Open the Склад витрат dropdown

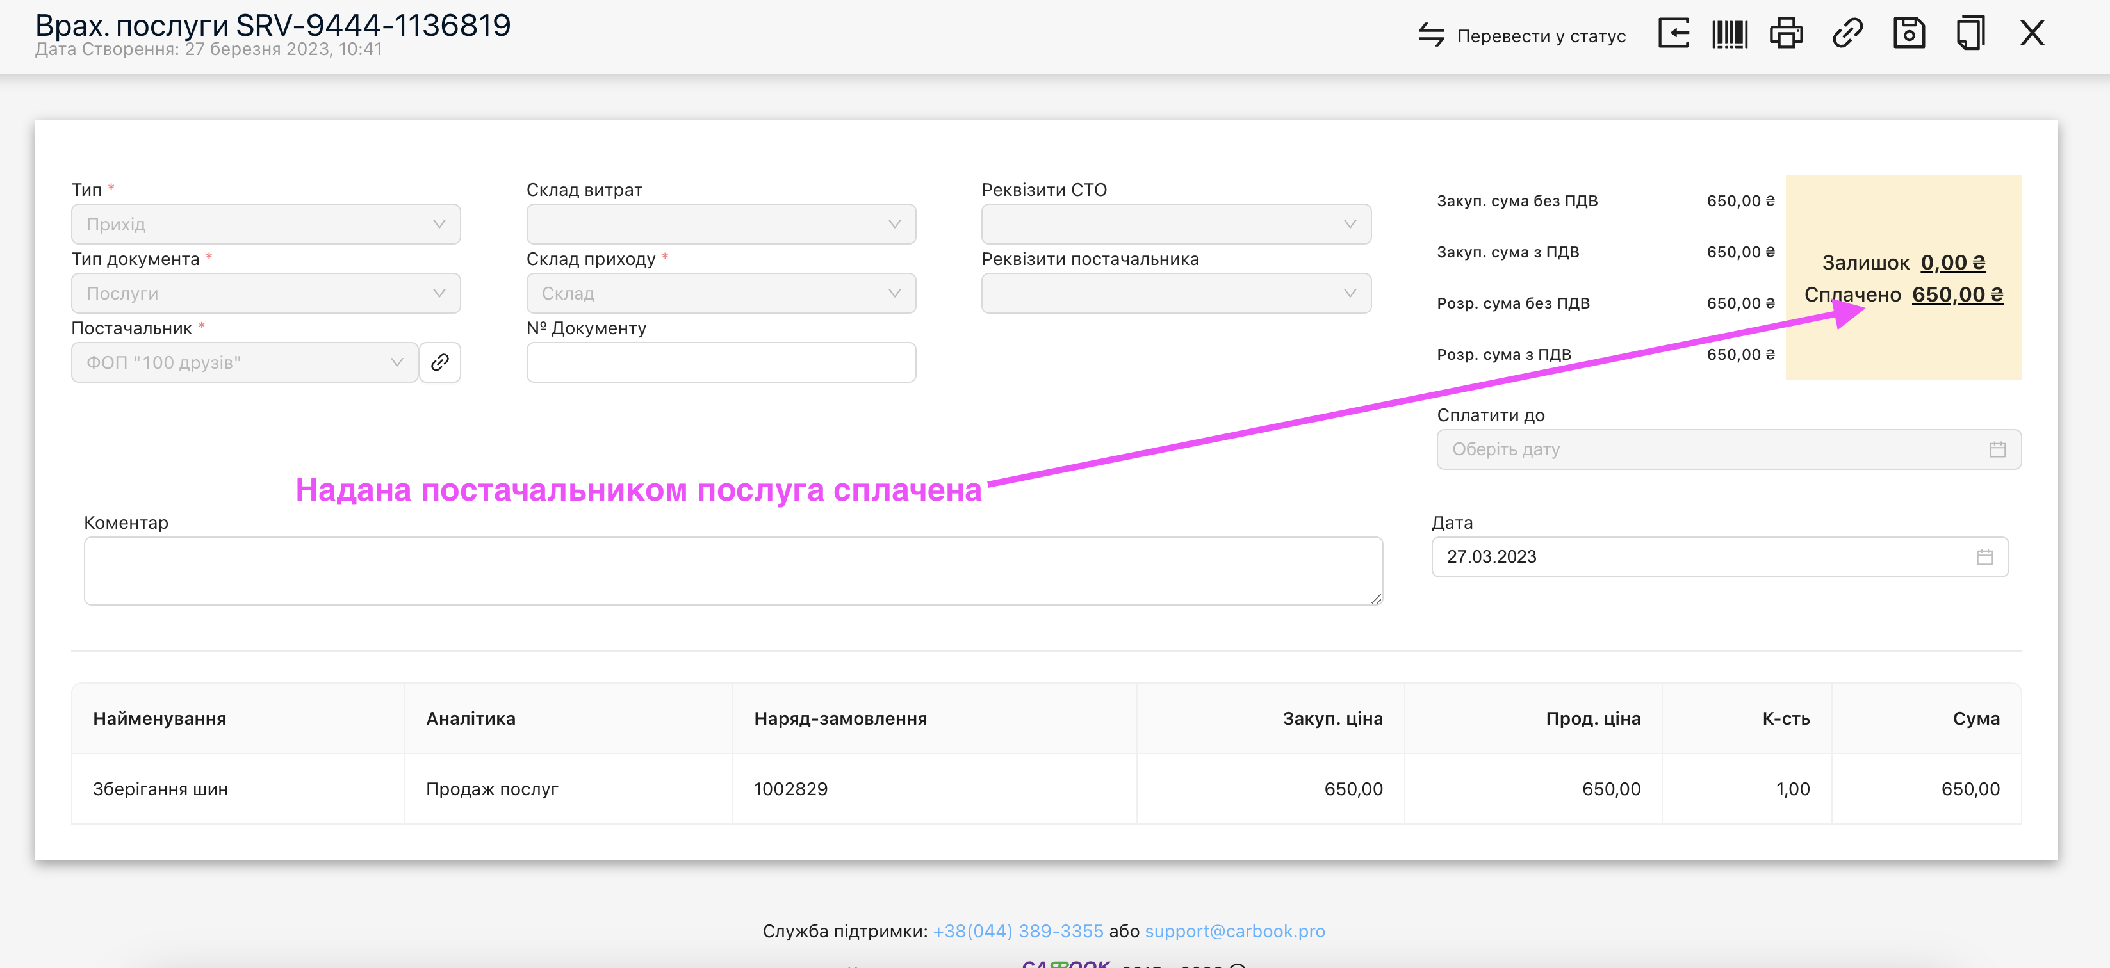pos(721,223)
